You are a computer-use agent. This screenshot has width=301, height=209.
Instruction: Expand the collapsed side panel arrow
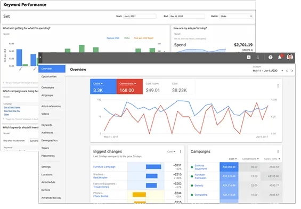click(40, 57)
